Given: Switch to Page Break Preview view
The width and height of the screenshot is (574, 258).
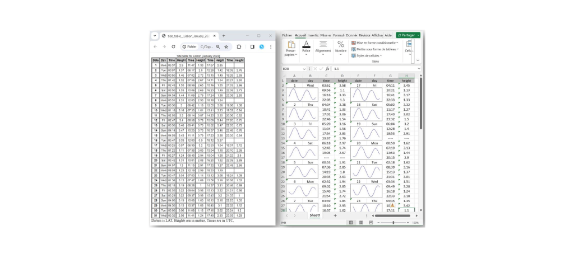Looking at the screenshot, I should tap(371, 222).
